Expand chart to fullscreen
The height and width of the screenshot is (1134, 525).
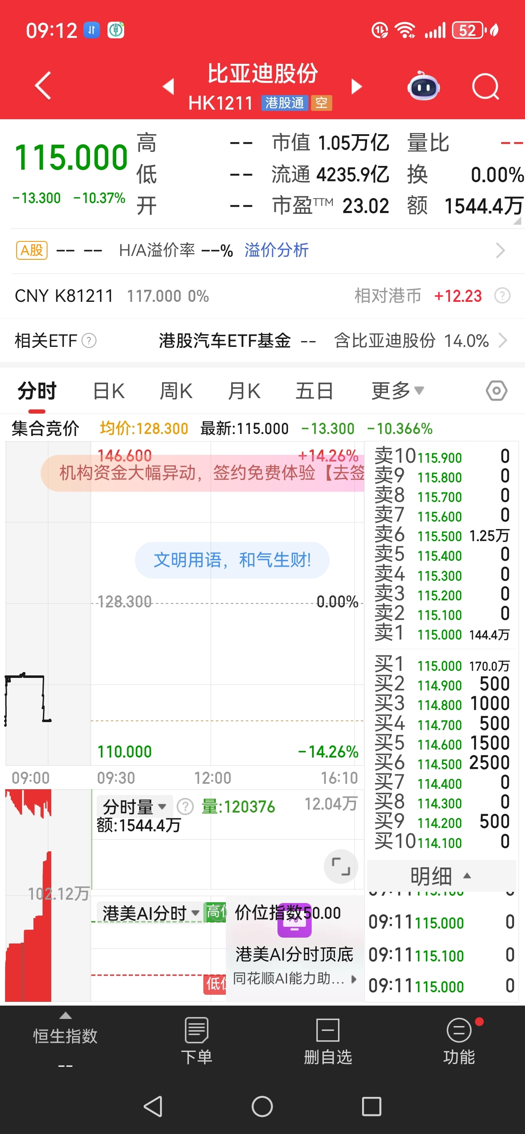(x=340, y=866)
